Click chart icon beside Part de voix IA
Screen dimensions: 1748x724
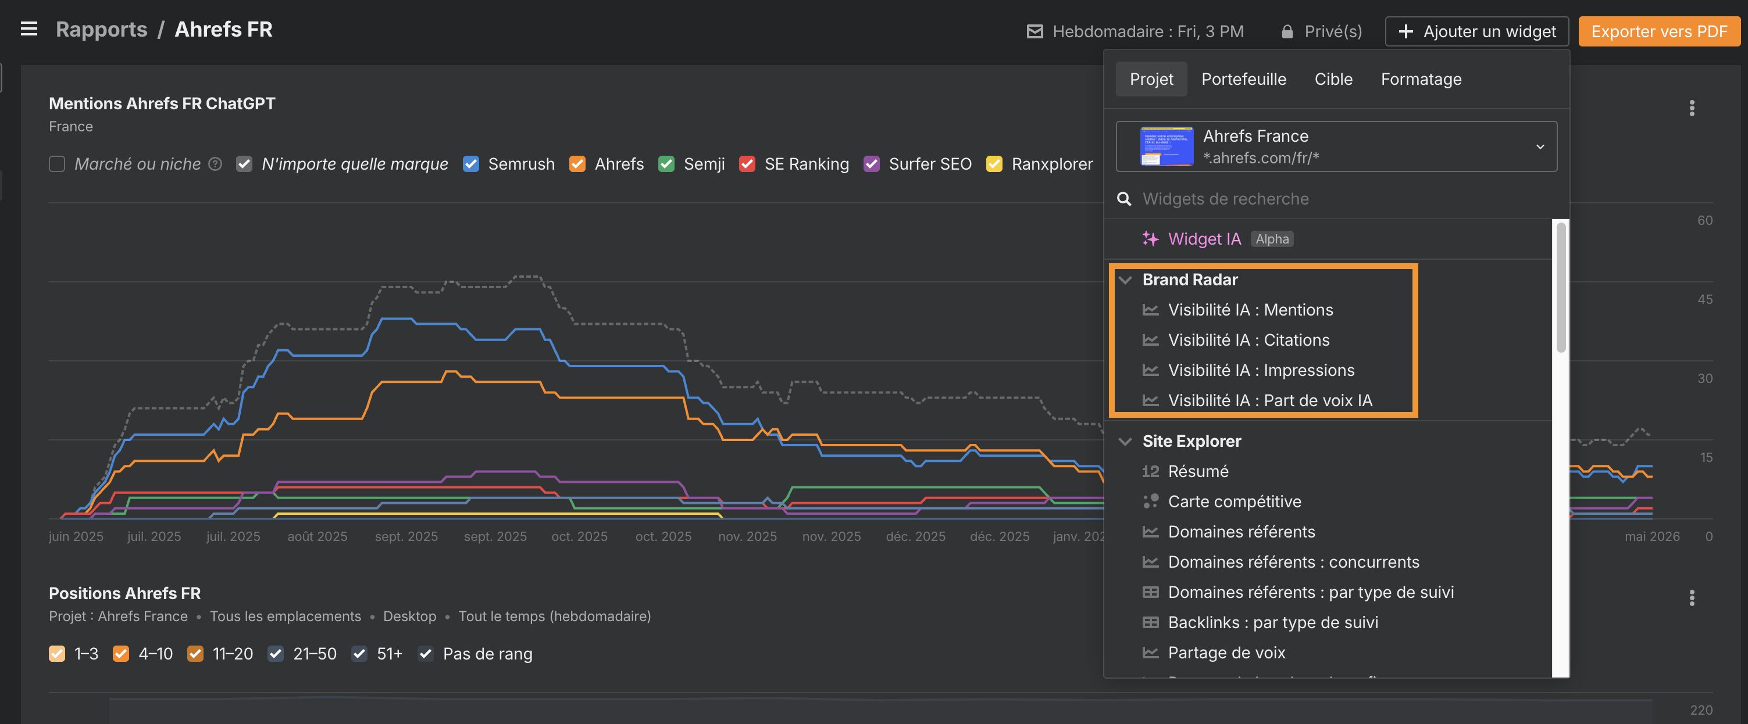coord(1150,401)
